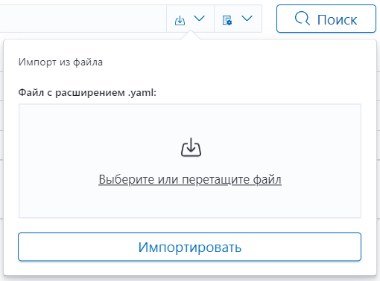Collapse the import dropdown chevron

point(199,19)
